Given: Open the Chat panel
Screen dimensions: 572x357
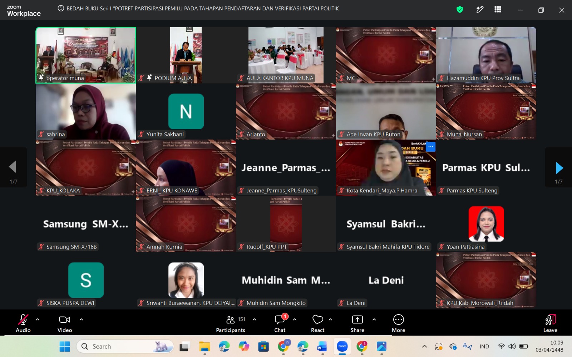Looking at the screenshot, I should [280, 323].
